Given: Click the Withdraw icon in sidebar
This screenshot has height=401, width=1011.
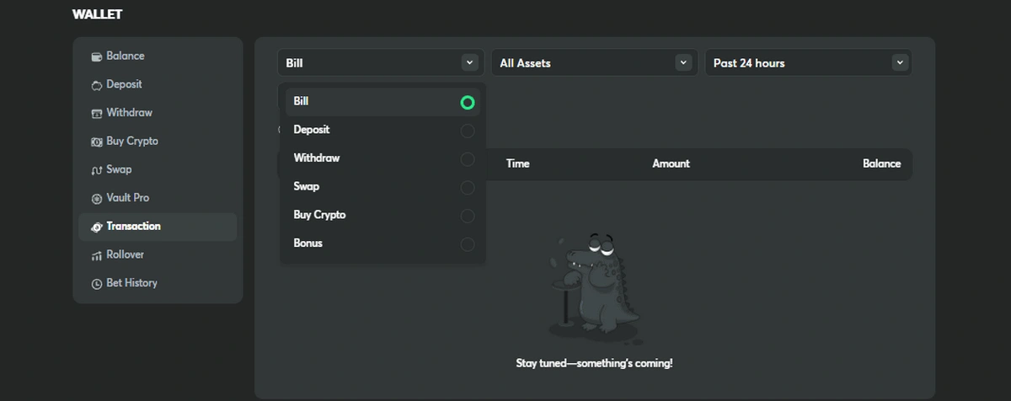Looking at the screenshot, I should click(x=97, y=113).
